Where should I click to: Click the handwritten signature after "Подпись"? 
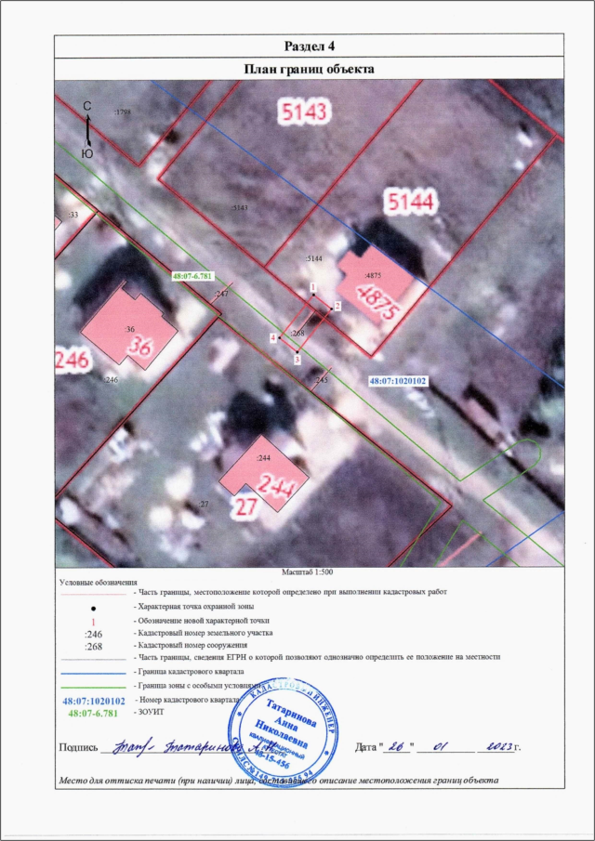coord(186,746)
